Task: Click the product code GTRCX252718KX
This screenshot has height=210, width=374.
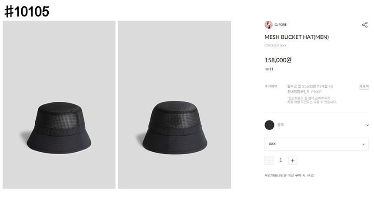Action: [275, 46]
